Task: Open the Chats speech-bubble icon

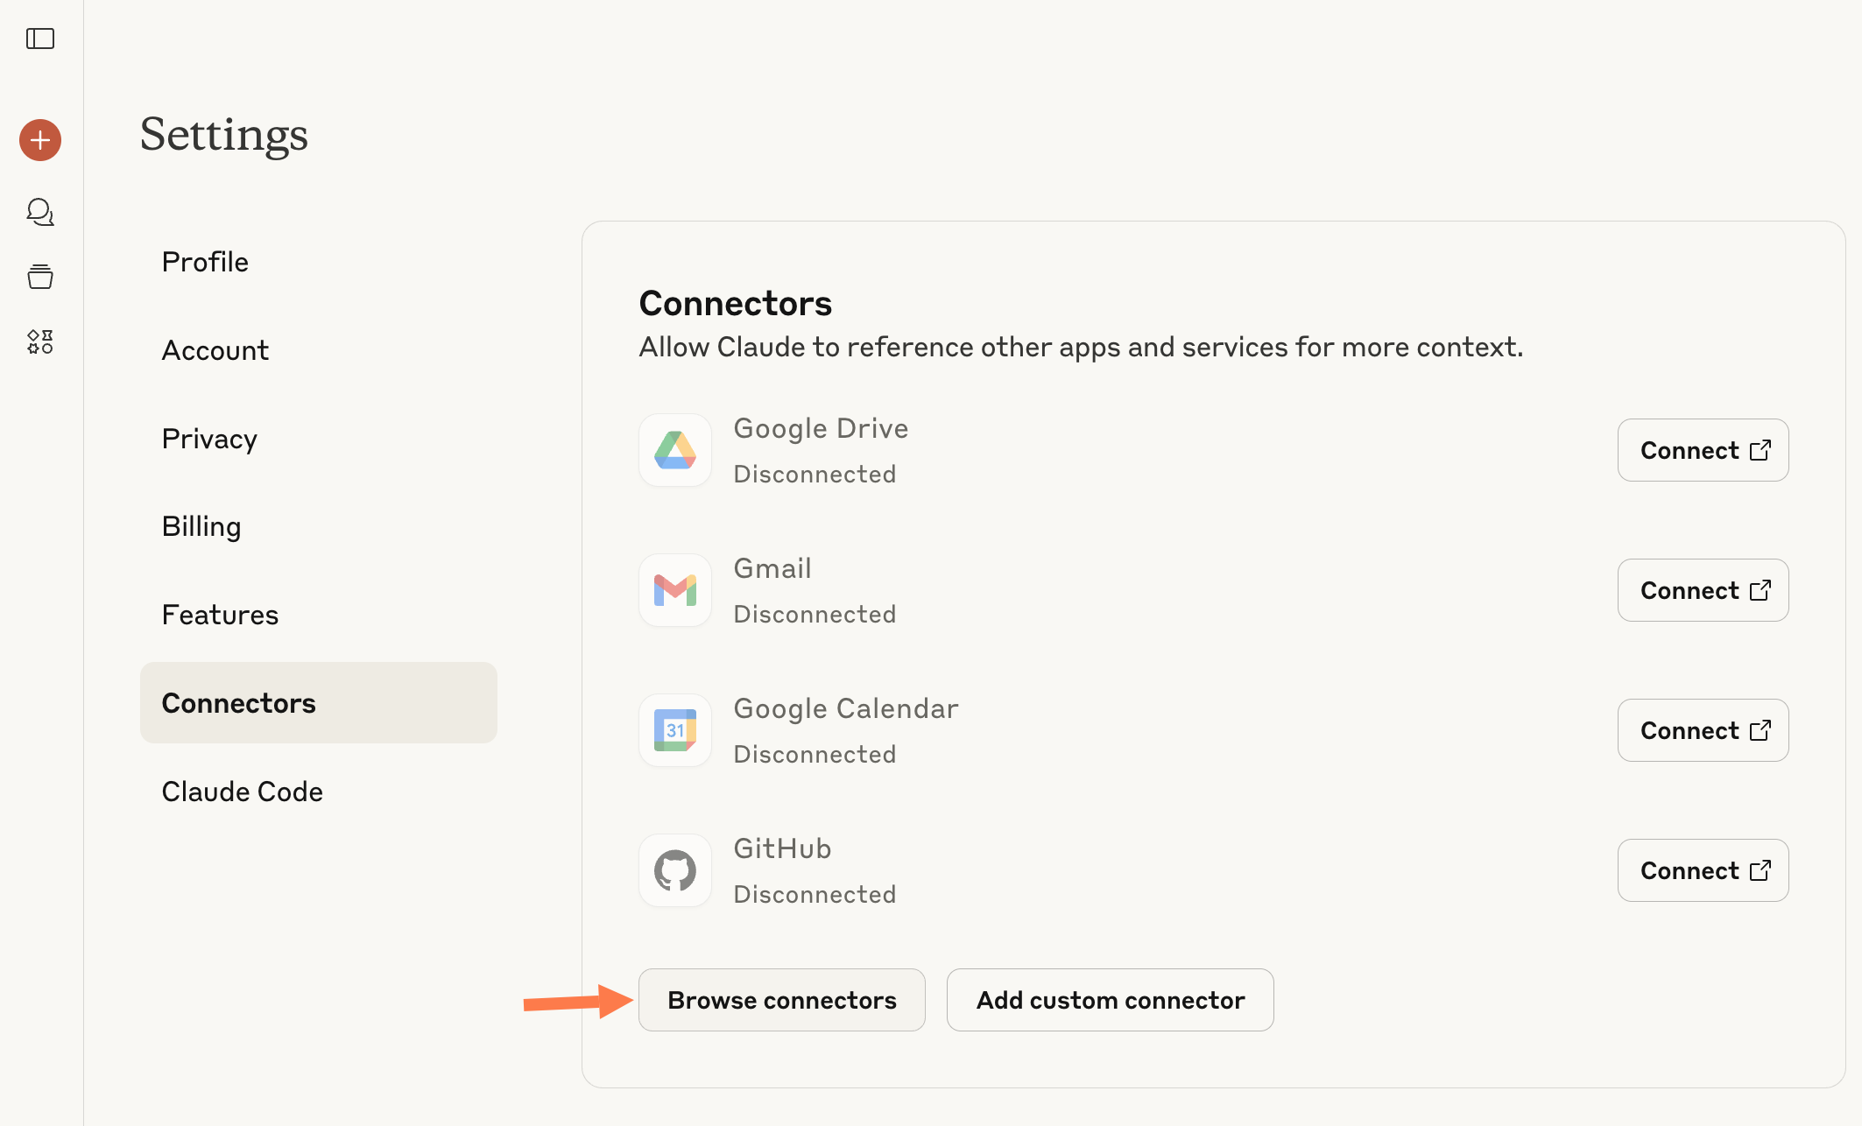Action: [x=40, y=212]
